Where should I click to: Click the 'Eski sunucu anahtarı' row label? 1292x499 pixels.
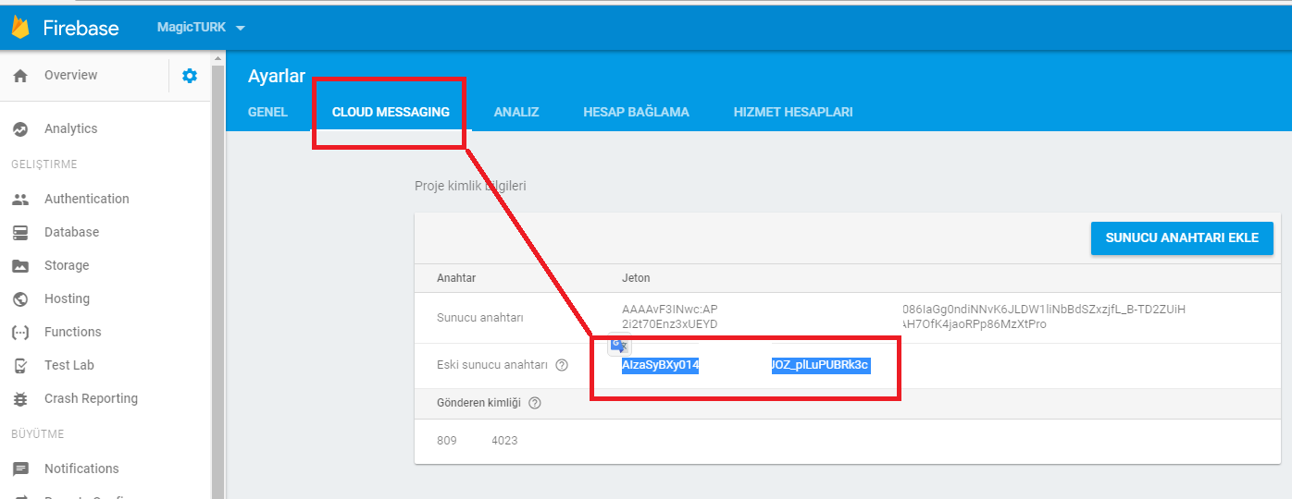[x=492, y=365]
